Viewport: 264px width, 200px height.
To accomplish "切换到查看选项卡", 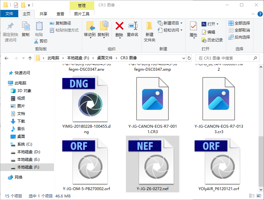I will click(60, 14).
